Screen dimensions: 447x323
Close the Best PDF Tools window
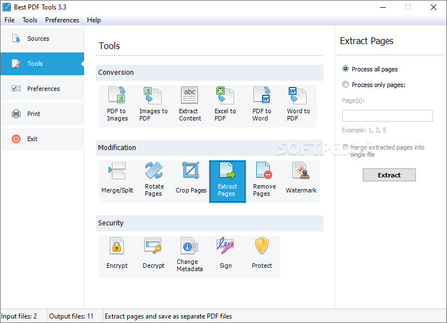coord(433,7)
